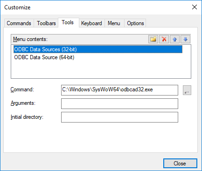This screenshot has height=171, width=202.
Task: Move the selected item down with arrow icon
Action: 185,39
